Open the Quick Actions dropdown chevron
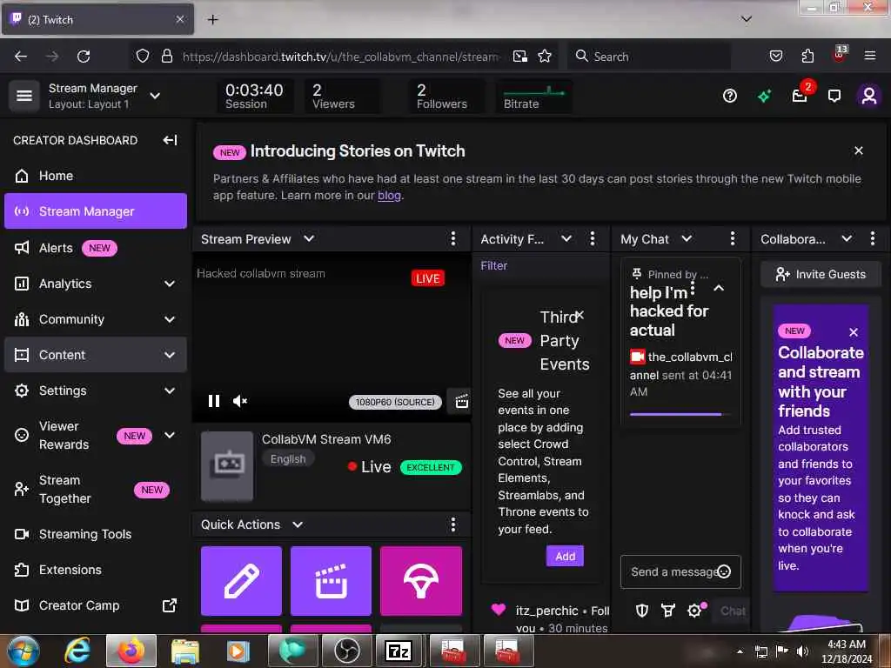Screen dimensions: 891x668 pos(298,524)
